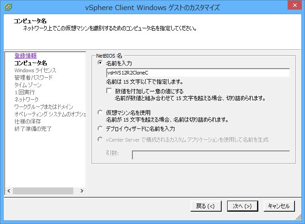Click the 名前は 15 文字以下で指定します text
305x224 pixels.
pos(144,82)
